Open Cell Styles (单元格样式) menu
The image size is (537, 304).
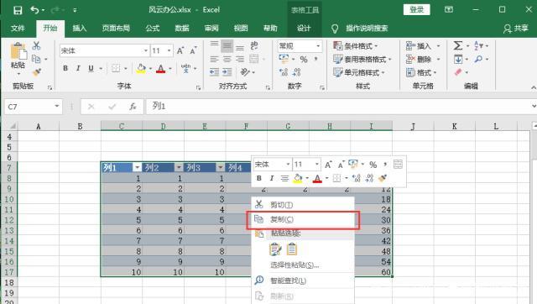359,72
